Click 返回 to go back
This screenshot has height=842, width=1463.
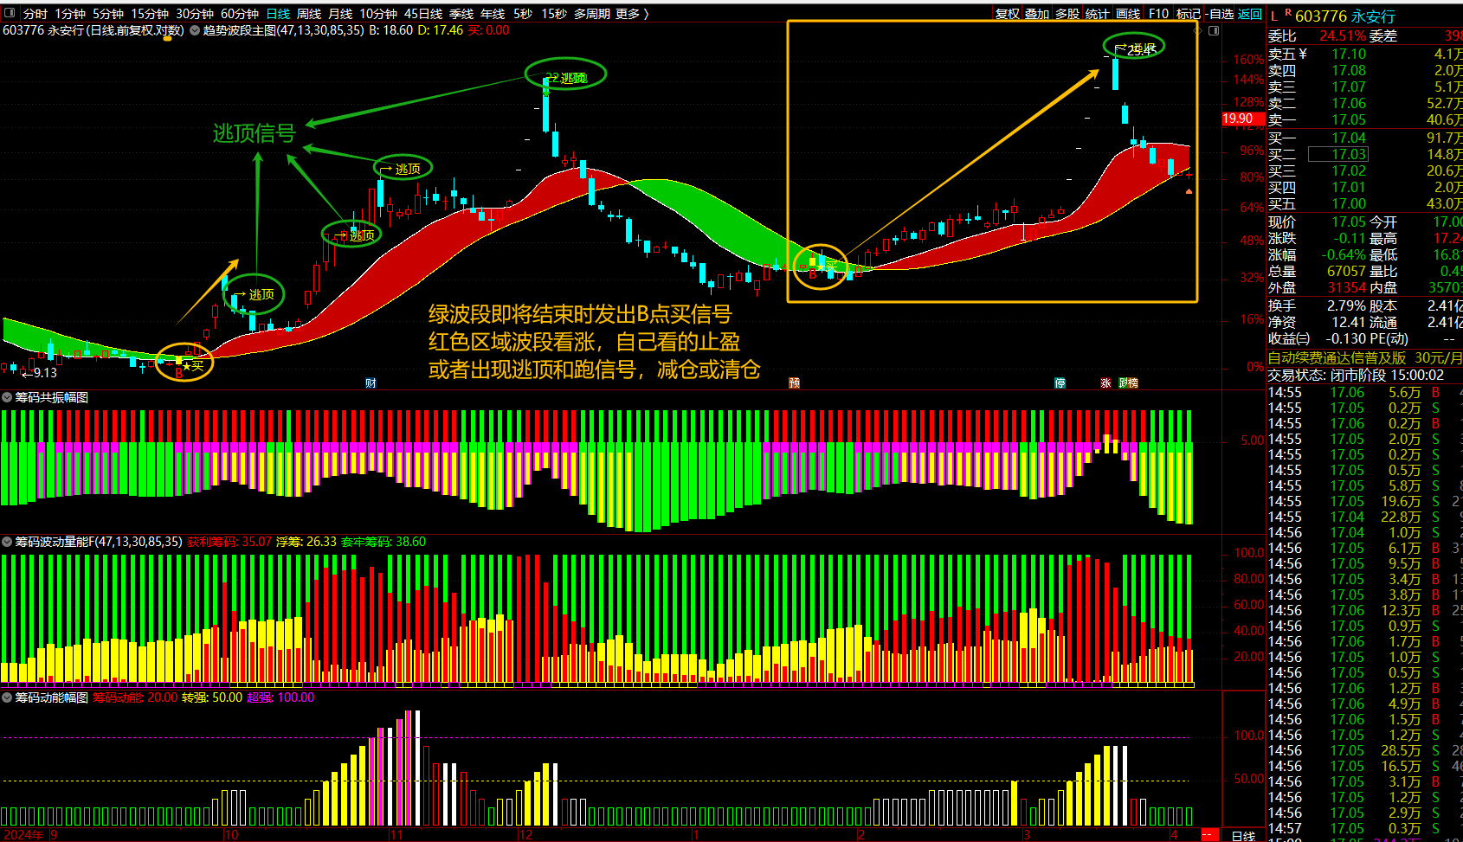pyautogui.click(x=1250, y=14)
